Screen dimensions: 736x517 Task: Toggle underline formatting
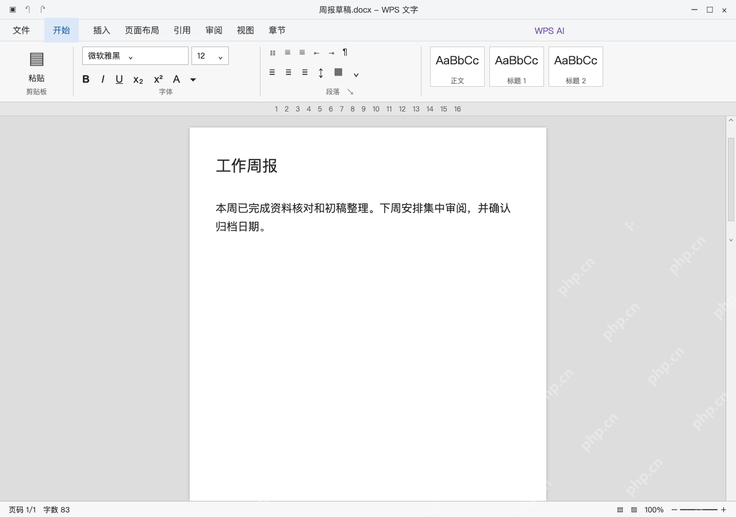(119, 79)
